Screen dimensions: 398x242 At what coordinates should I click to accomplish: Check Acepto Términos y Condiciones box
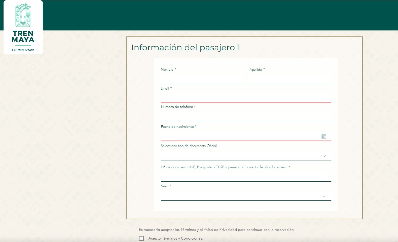141,238
